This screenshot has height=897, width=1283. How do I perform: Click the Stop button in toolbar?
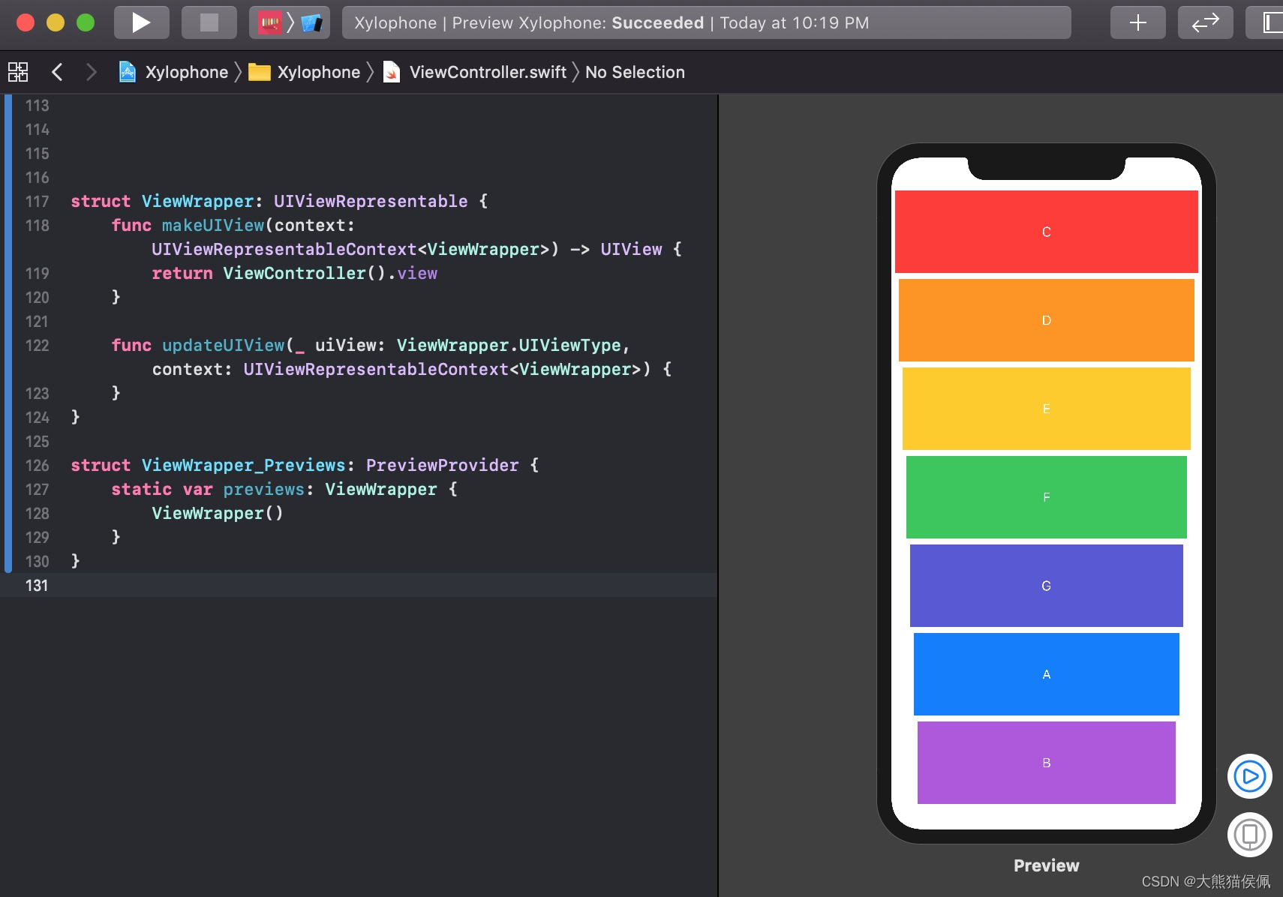209,22
